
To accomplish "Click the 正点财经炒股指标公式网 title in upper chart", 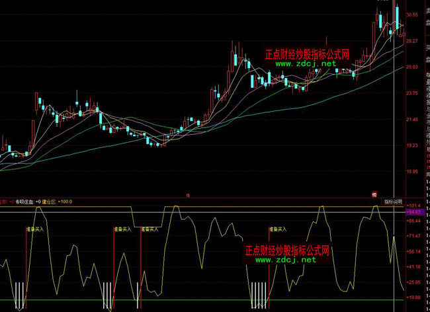I will point(306,55).
